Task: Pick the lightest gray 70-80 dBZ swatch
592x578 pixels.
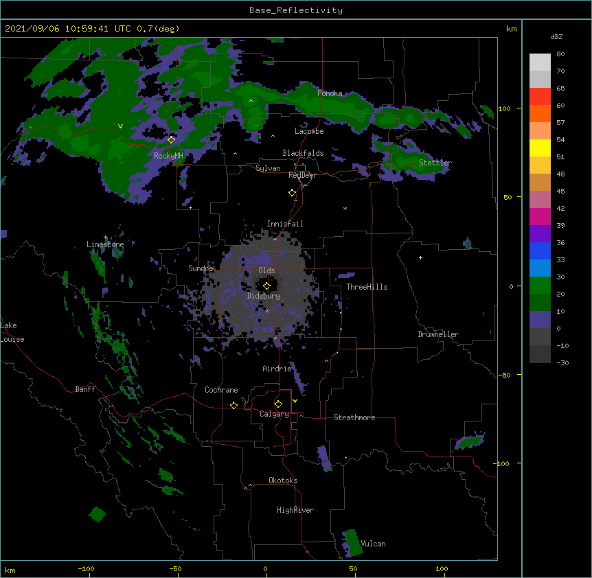Action: click(540, 62)
